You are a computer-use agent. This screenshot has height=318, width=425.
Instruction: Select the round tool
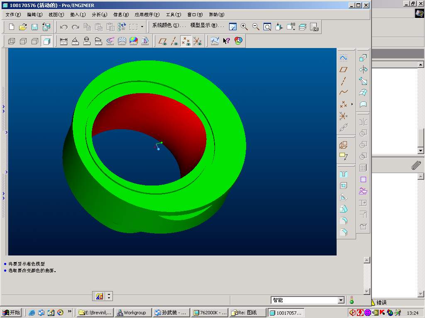click(x=343, y=221)
